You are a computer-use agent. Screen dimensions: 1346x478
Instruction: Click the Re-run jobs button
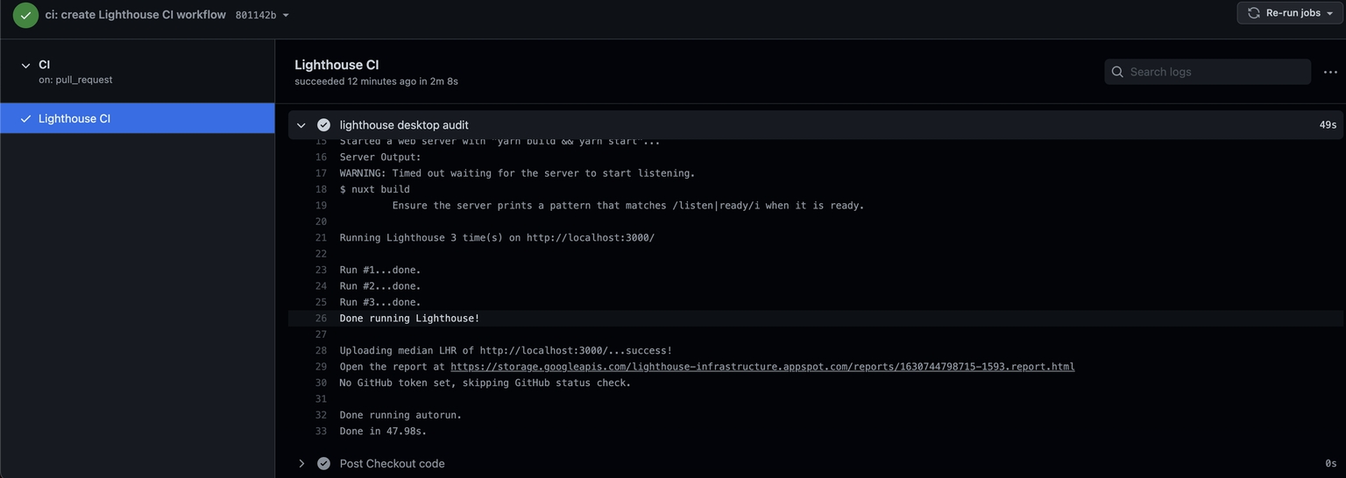pyautogui.click(x=1290, y=13)
